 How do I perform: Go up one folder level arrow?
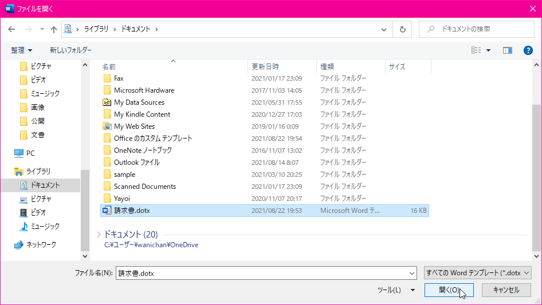(x=54, y=29)
